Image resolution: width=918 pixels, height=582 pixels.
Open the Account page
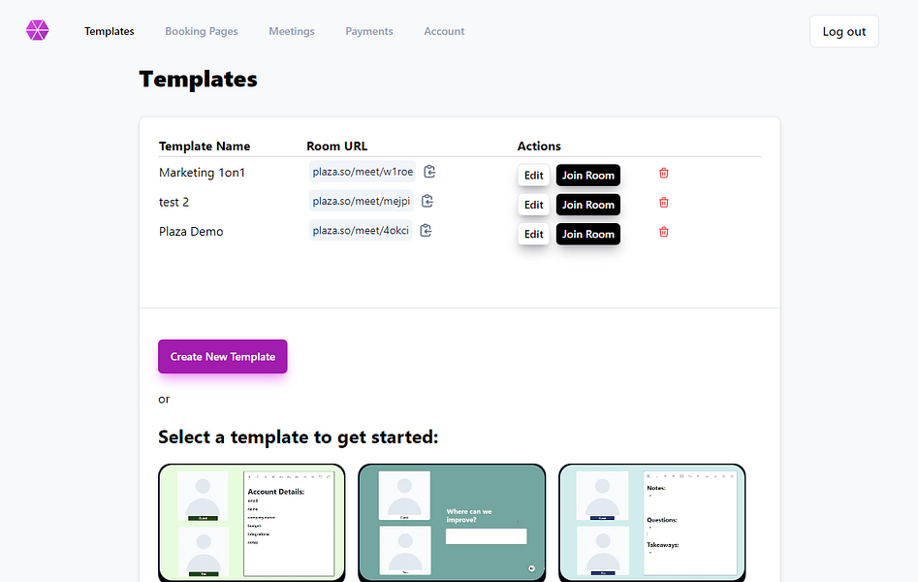click(x=444, y=31)
